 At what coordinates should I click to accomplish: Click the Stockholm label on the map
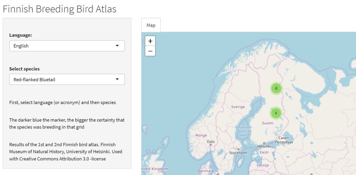click(238, 153)
